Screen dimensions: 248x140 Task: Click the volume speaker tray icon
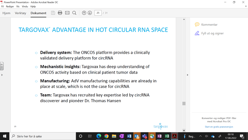(x=207, y=136)
